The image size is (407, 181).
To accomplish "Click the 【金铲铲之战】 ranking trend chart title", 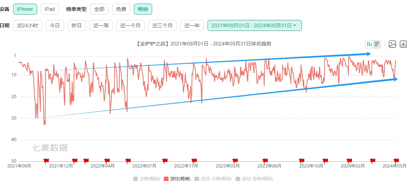I will point(203,44).
